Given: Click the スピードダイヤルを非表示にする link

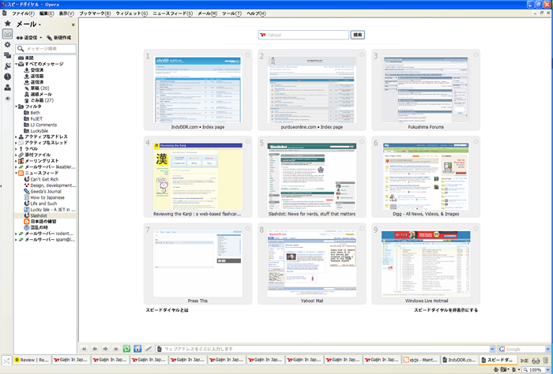Looking at the screenshot, I should [x=446, y=310].
